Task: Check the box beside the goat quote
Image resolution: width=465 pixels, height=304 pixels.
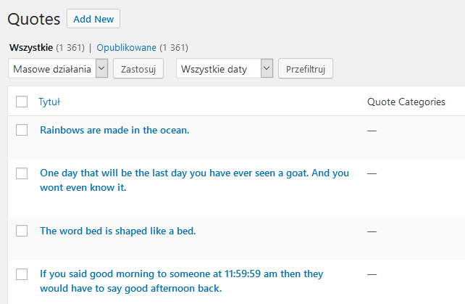Action: pos(22,173)
